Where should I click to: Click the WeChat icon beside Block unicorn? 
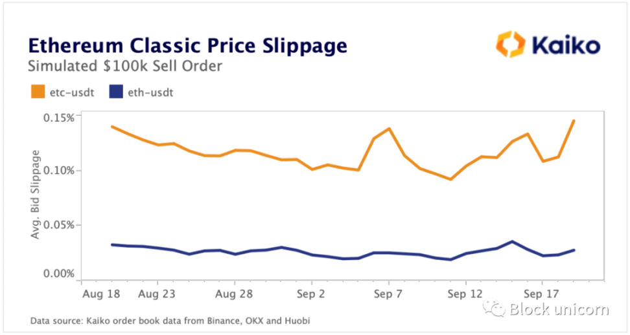click(498, 310)
